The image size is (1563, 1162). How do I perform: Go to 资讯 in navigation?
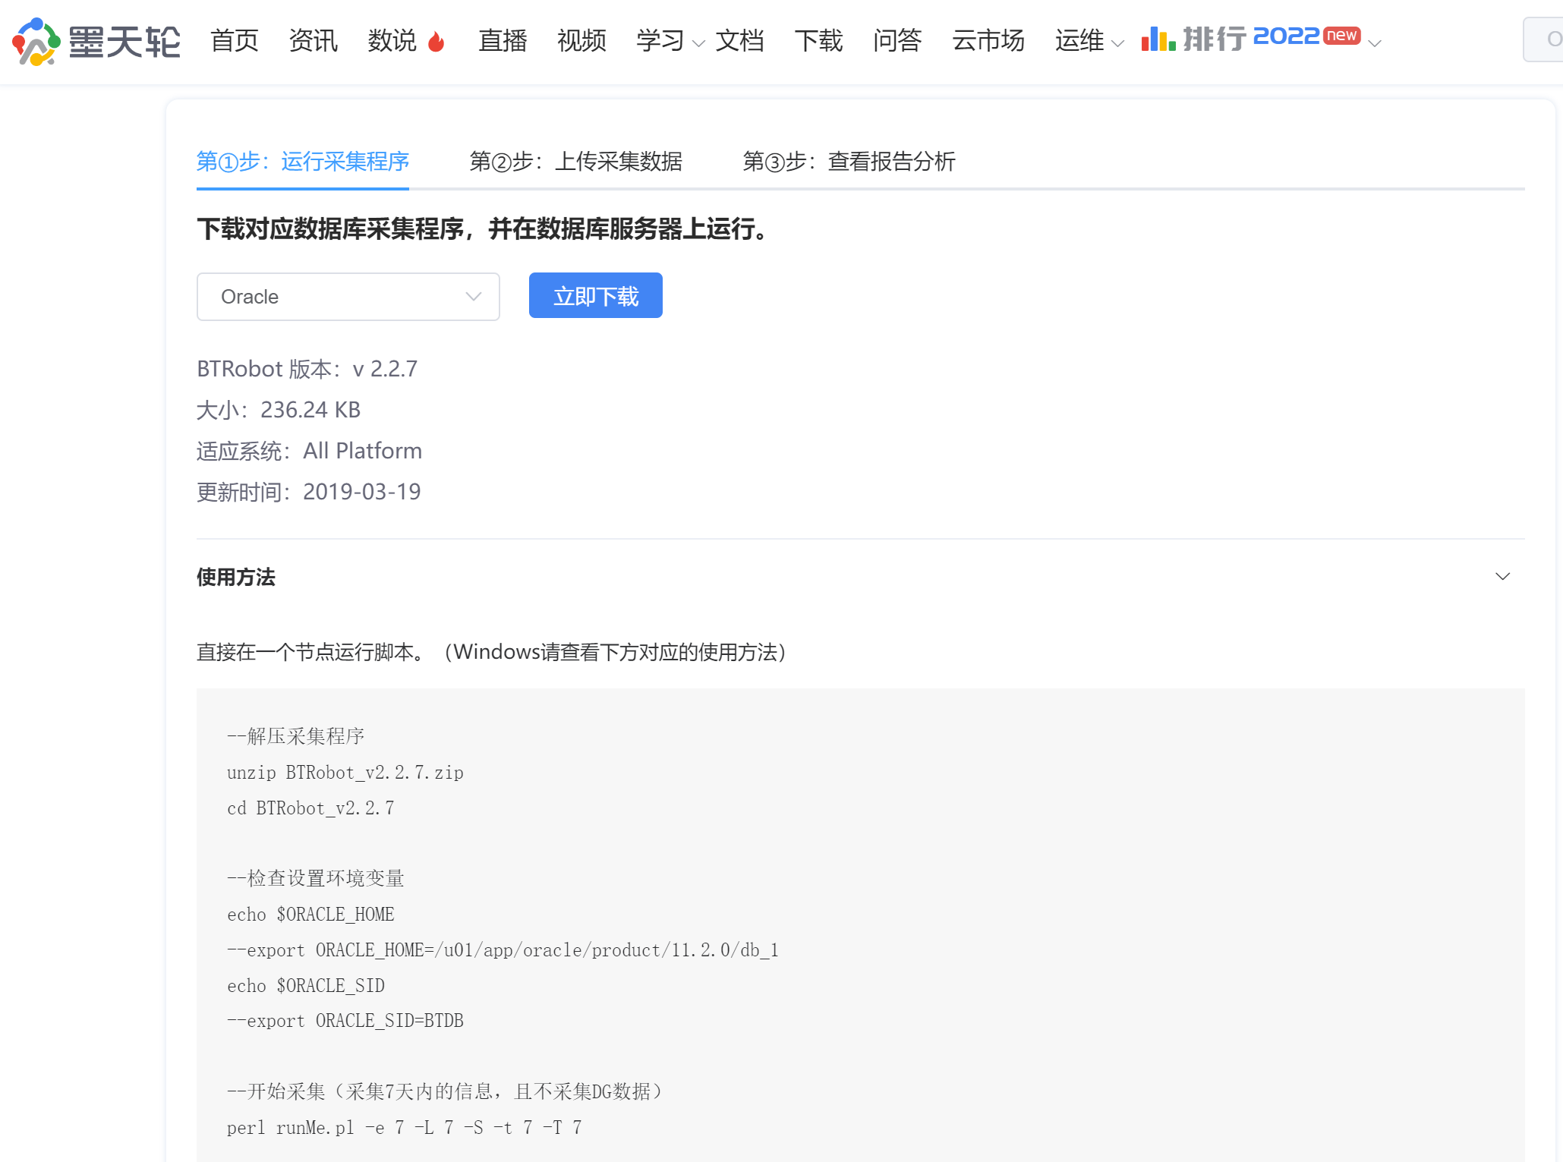313,40
